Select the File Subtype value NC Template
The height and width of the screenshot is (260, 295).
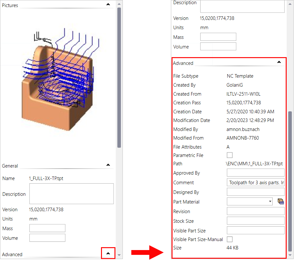(x=240, y=76)
